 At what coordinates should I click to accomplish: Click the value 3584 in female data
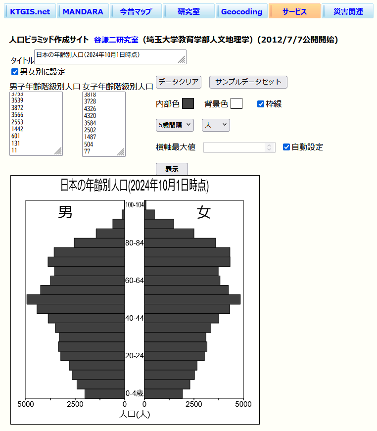coord(90,123)
